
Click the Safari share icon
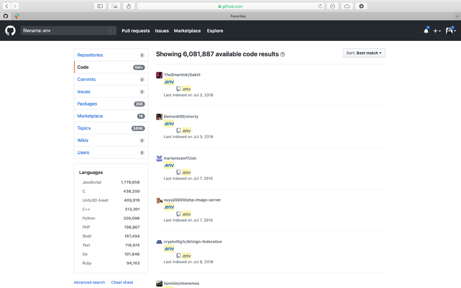[x=129, y=6]
